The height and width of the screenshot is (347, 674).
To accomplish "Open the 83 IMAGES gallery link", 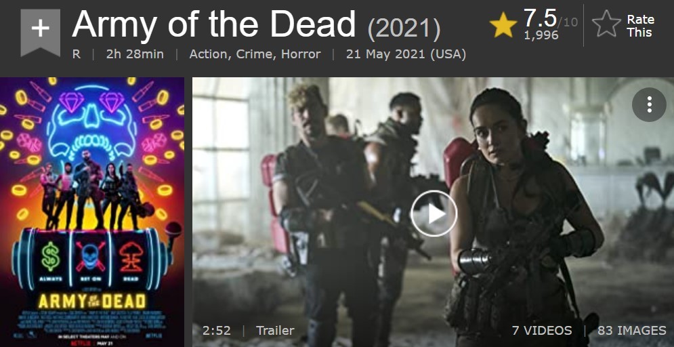I will tap(632, 330).
